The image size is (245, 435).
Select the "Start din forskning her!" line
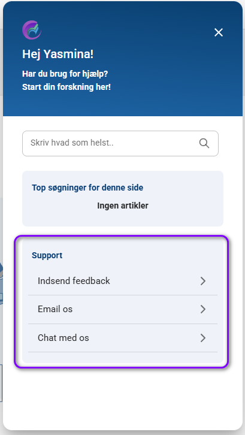pyautogui.click(x=66, y=87)
